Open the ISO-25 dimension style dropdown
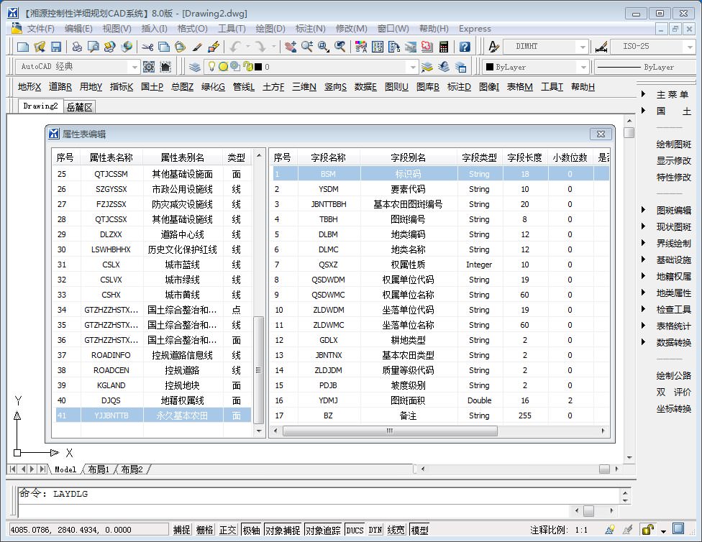Image resolution: width=702 pixels, height=542 pixels. pyautogui.click(x=690, y=47)
